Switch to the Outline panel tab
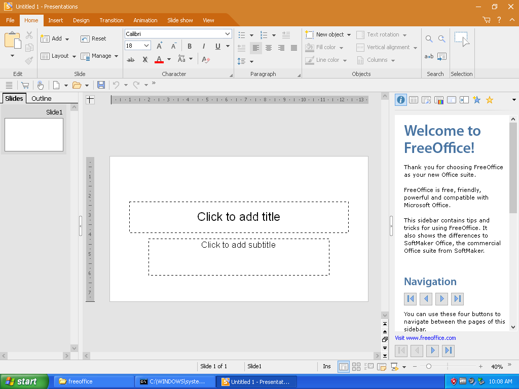 42,99
